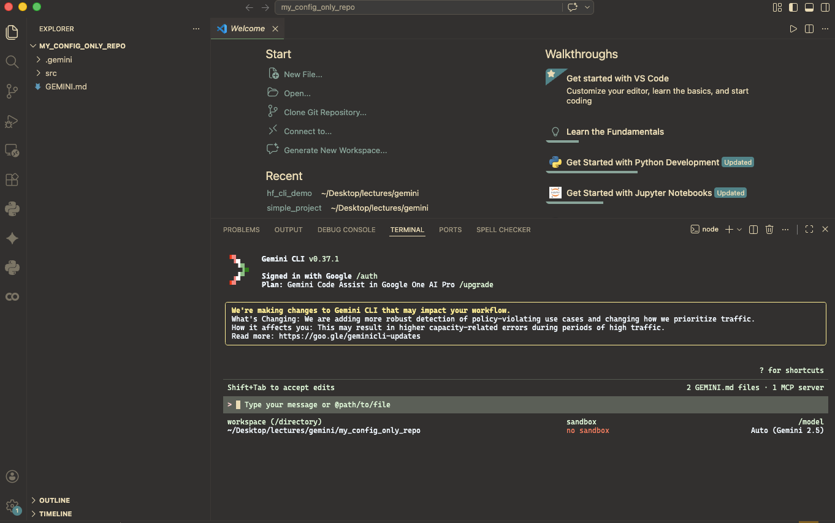835x523 pixels.
Task: Go forward with the right arrow
Action: tap(265, 7)
